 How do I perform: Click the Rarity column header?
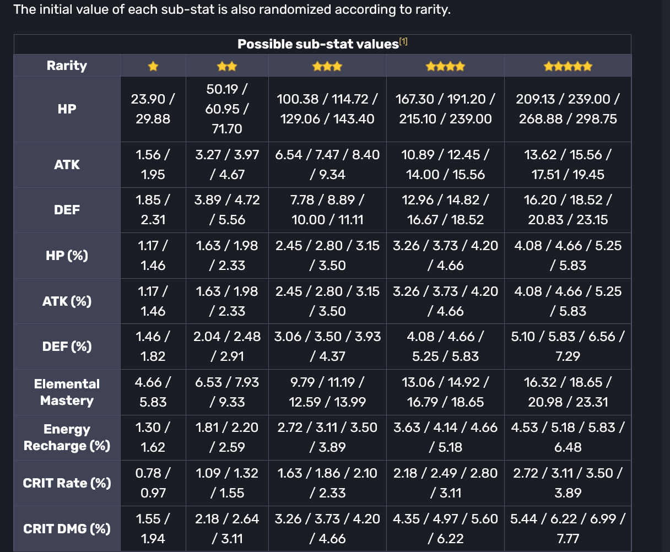click(x=67, y=66)
